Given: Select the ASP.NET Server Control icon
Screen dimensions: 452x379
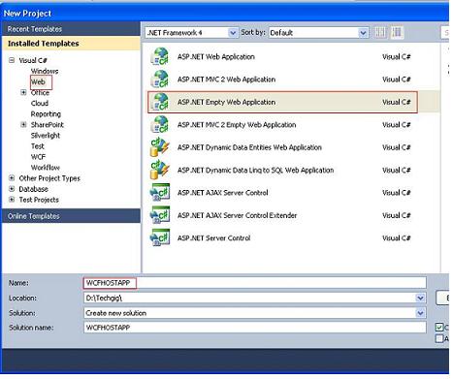Looking at the screenshot, I should tap(160, 237).
